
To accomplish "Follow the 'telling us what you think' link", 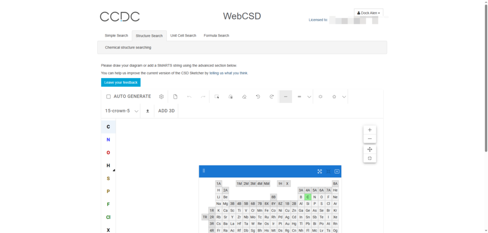I will pos(228,73).
